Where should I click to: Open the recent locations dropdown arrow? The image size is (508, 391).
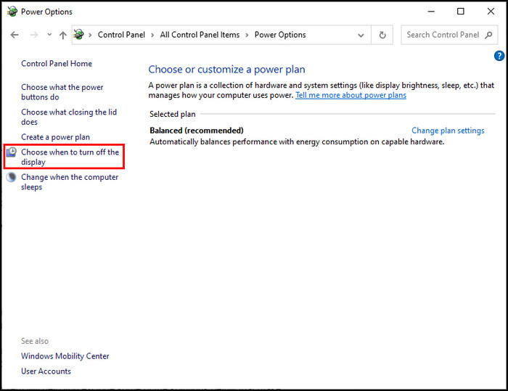point(49,34)
